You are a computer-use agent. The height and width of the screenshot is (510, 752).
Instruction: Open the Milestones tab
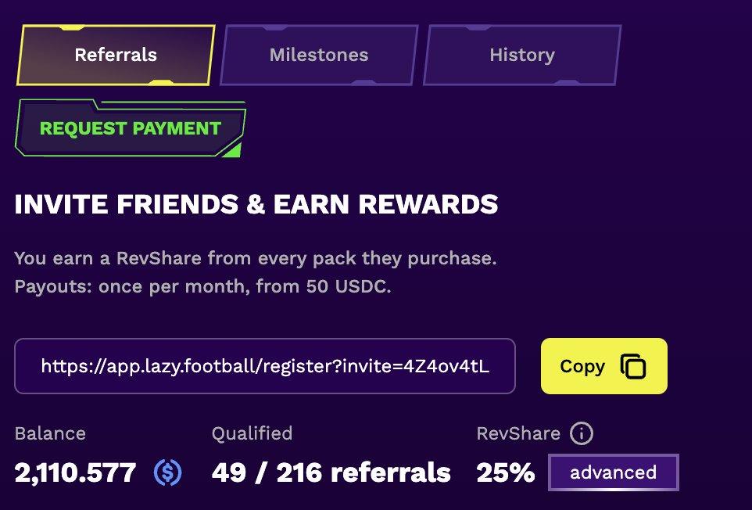click(319, 56)
